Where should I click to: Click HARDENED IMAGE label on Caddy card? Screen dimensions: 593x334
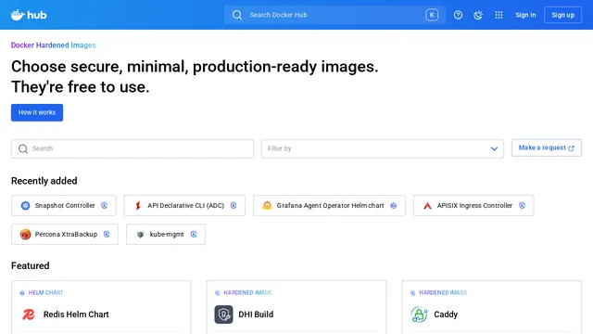(443, 292)
